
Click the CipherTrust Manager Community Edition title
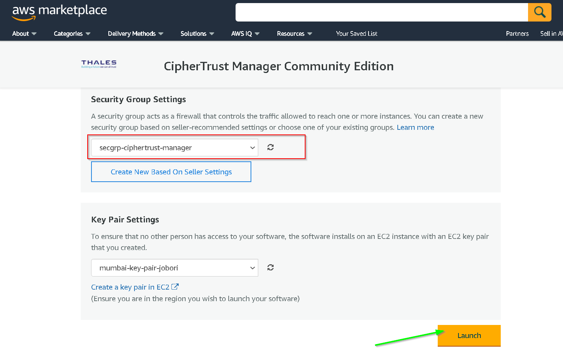[279, 66]
